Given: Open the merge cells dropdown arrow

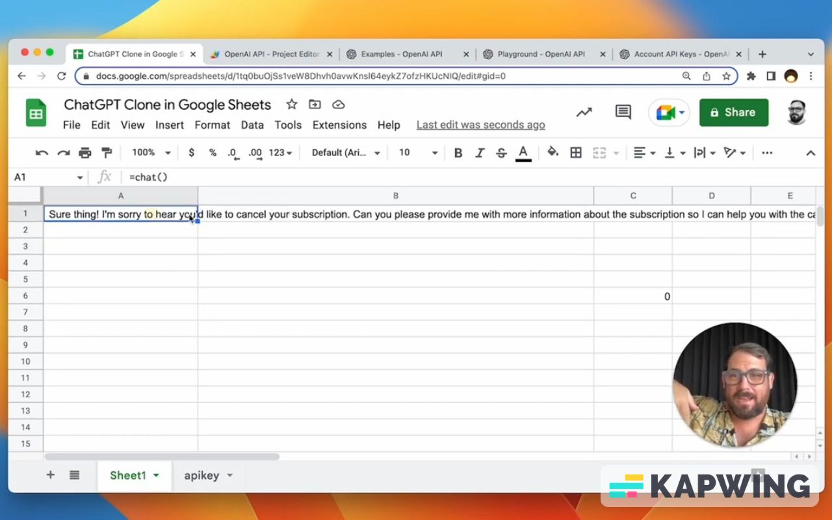Looking at the screenshot, I should coord(616,153).
